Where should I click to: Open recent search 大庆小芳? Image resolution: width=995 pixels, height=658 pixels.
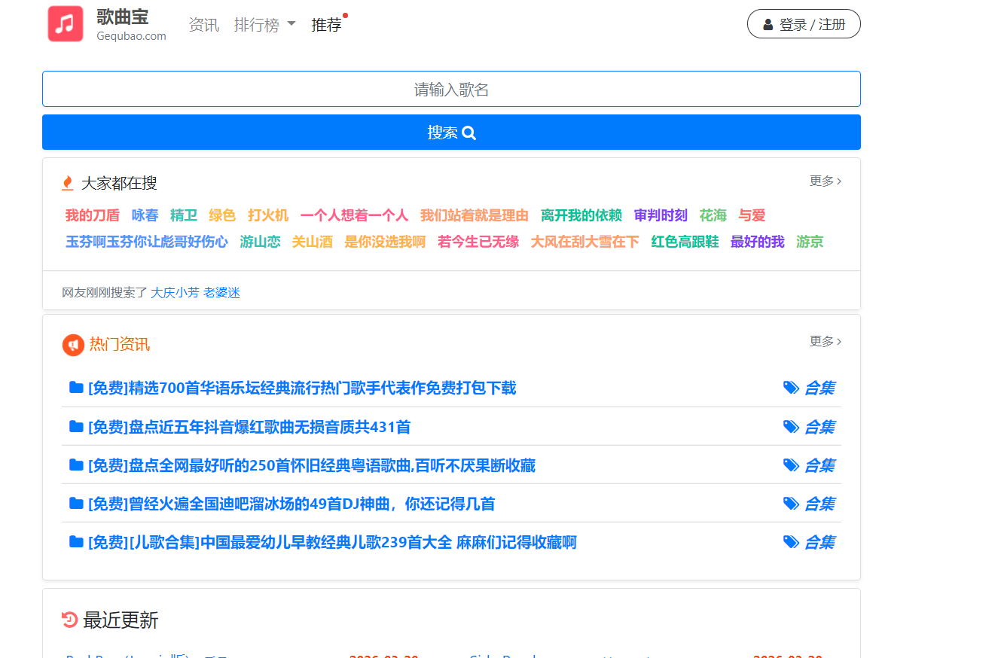[x=175, y=293]
